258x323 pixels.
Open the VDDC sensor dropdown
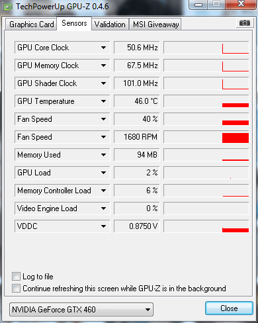click(x=62, y=226)
